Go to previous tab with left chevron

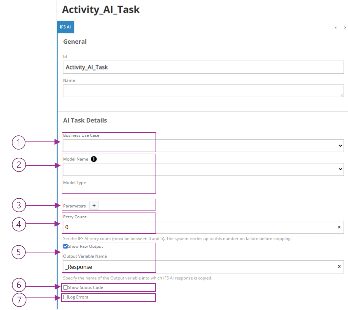coord(336,28)
